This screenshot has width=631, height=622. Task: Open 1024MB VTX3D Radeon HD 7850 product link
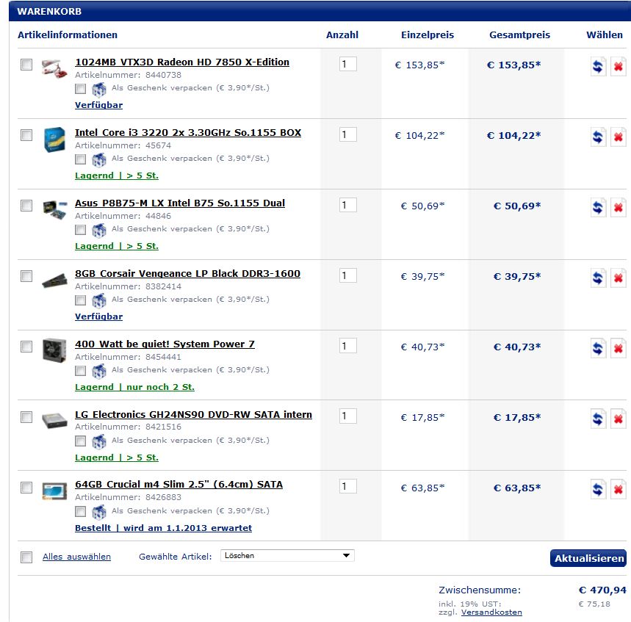click(182, 62)
